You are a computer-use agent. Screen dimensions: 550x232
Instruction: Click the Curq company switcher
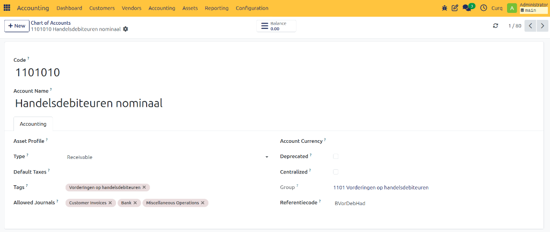[497, 8]
